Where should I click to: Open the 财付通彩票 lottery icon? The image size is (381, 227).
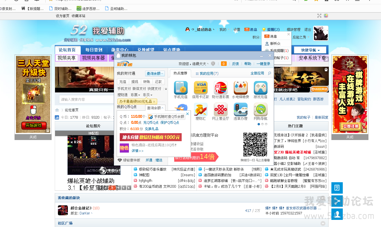tap(221, 88)
